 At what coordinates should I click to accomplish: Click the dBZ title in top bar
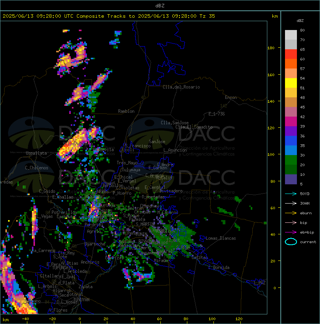pyautogui.click(x=160, y=5)
